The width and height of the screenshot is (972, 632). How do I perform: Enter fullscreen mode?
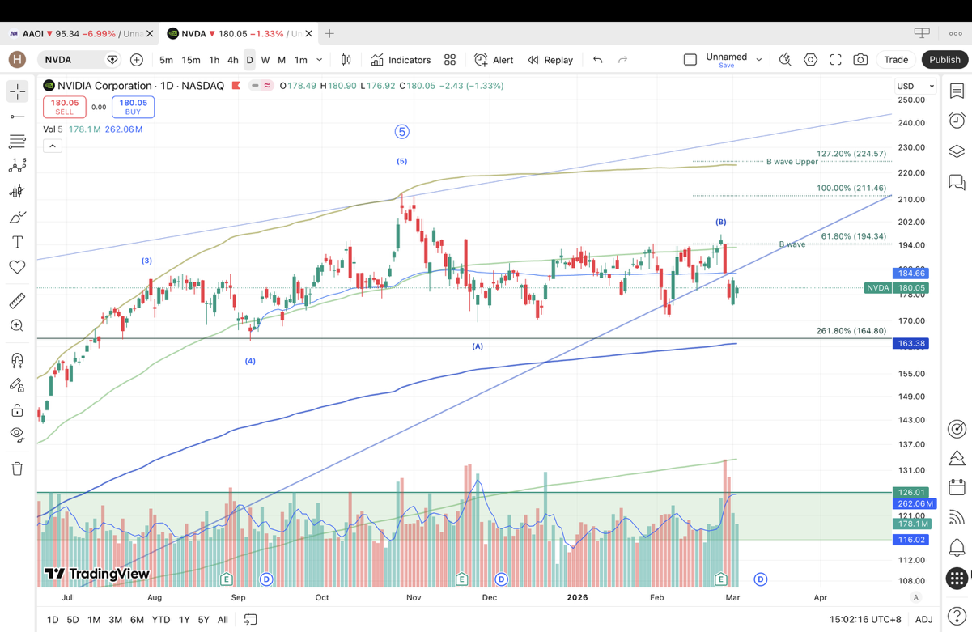pos(835,60)
